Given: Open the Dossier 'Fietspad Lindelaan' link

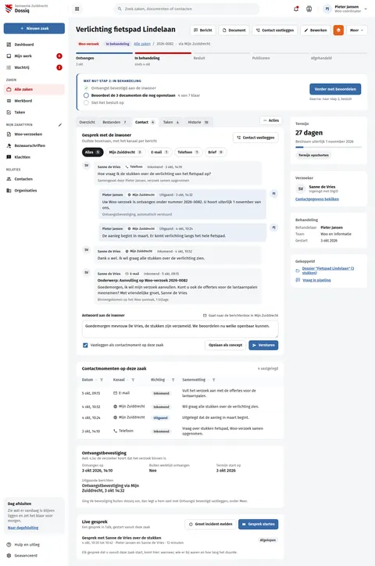Looking at the screenshot, I should 328,270.
